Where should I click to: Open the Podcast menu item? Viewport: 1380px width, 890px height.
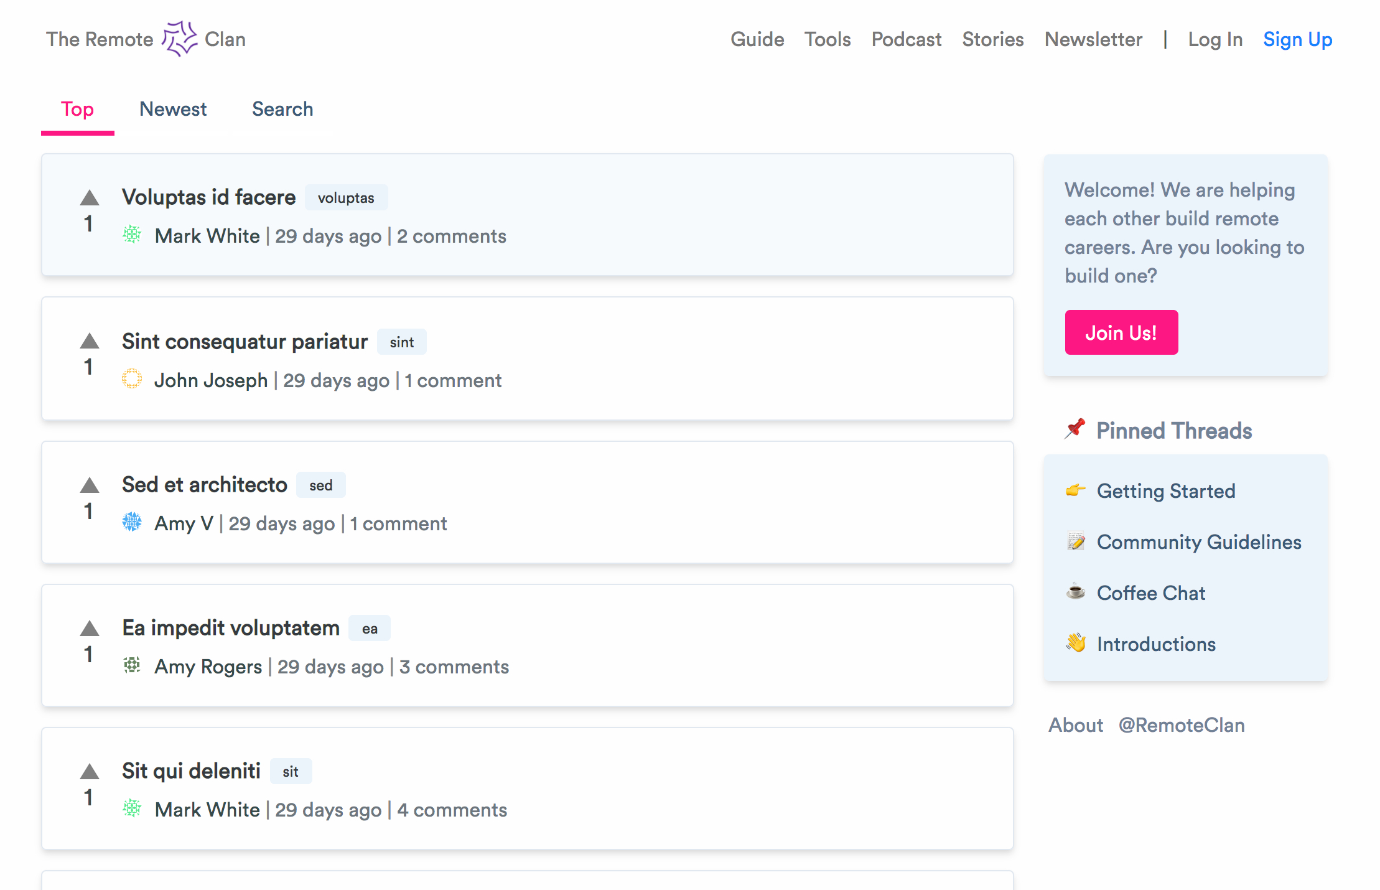906,39
